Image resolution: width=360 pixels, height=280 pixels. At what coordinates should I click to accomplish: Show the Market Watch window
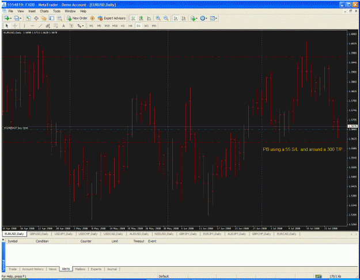click(x=28, y=18)
